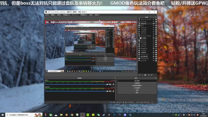Toggle visibility of 显示器采集 source
This screenshot has width=208, height=117.
coord(154,56)
